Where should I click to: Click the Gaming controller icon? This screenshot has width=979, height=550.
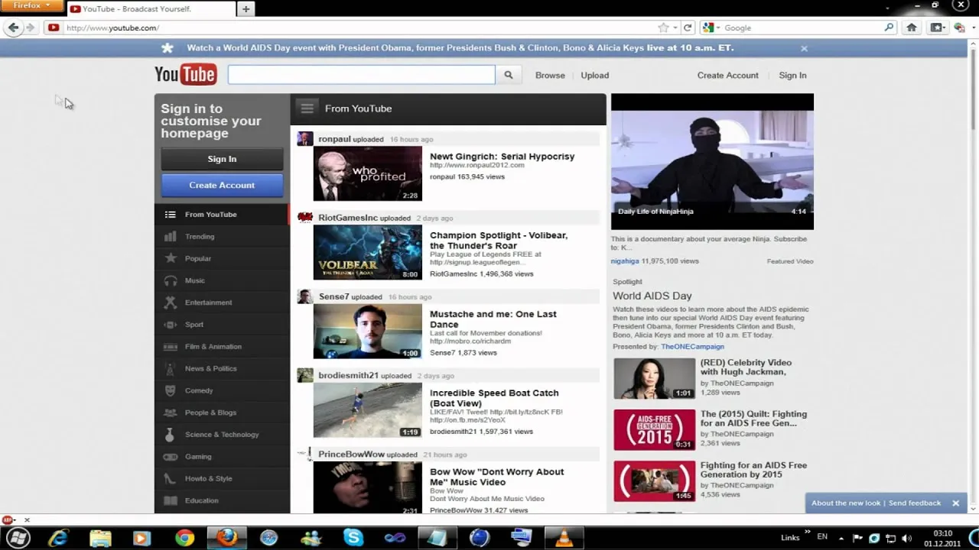tap(171, 457)
